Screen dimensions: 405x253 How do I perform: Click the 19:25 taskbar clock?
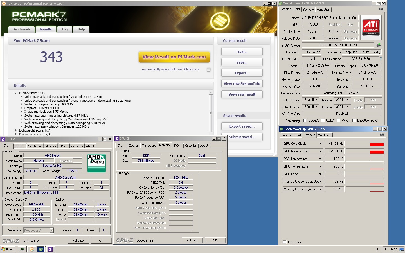[x=393, y=249]
